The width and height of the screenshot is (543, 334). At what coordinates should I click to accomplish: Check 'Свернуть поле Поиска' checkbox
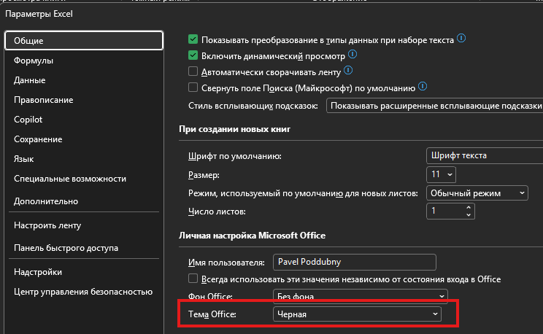[193, 87]
